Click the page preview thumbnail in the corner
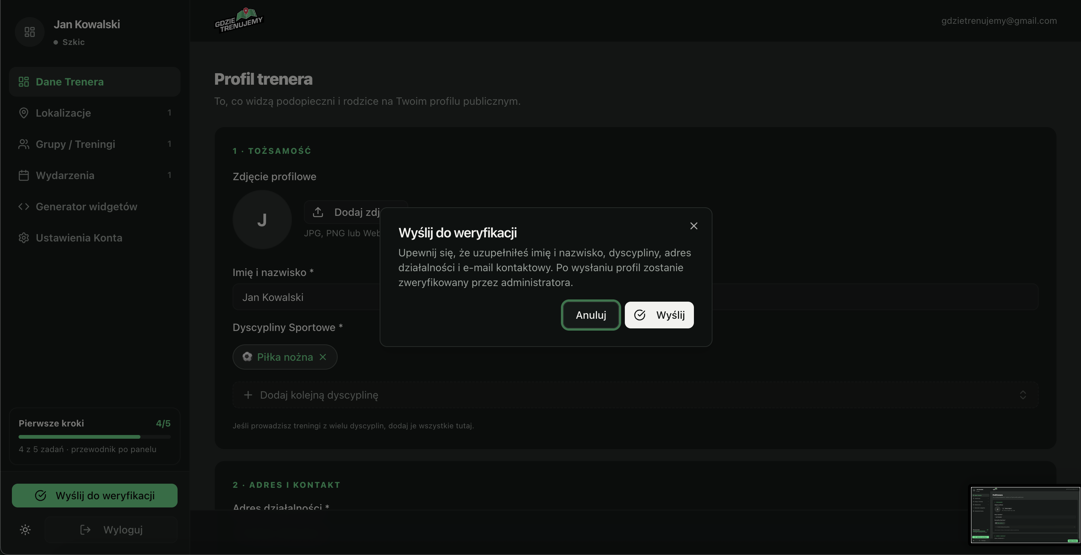The width and height of the screenshot is (1081, 555). (x=1025, y=515)
